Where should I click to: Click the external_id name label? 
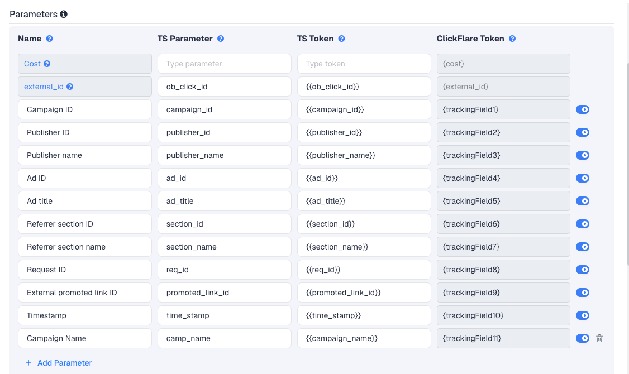tap(44, 87)
